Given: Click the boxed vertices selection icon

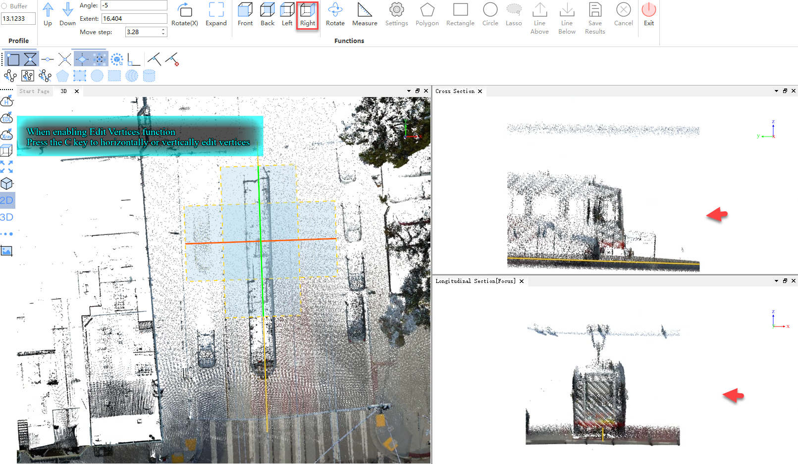Looking at the screenshot, I should point(28,76).
